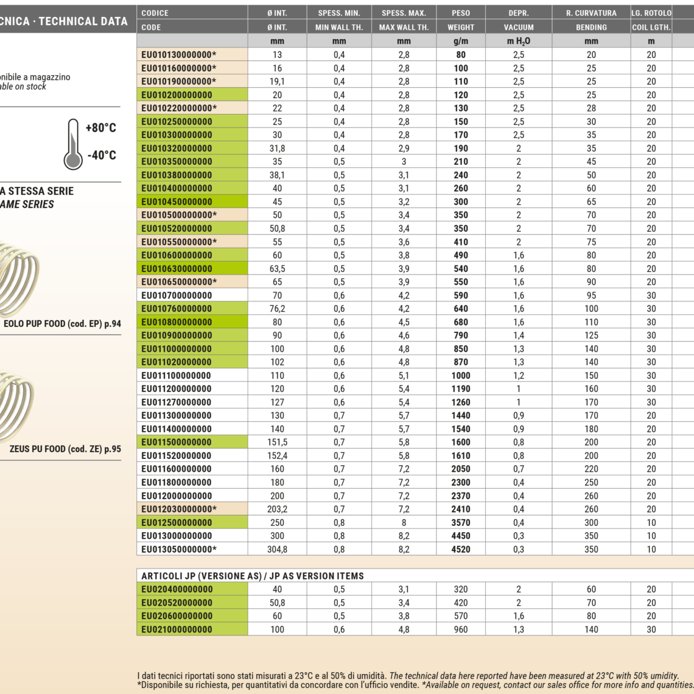The width and height of the screenshot is (694, 694).
Task: Select JP item code EU020400000000
Action: click(x=177, y=589)
